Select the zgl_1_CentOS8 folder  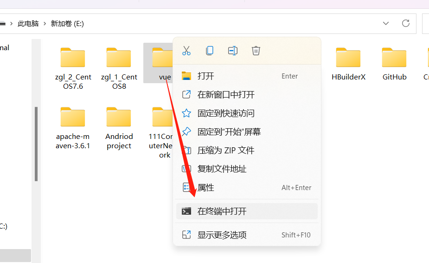[119, 68]
